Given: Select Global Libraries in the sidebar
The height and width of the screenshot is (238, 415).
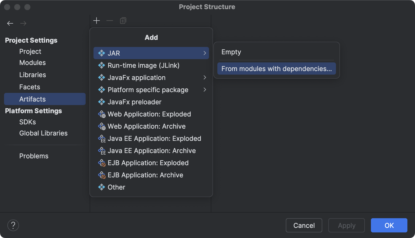Looking at the screenshot, I should pos(43,133).
